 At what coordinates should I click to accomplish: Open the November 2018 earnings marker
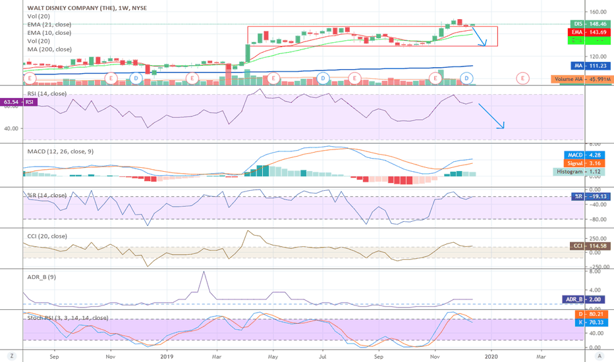click(111, 78)
